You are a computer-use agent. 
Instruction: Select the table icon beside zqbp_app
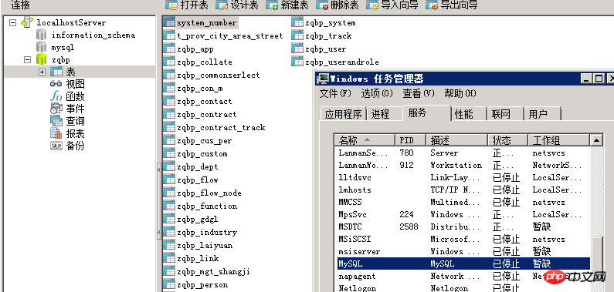pos(169,49)
